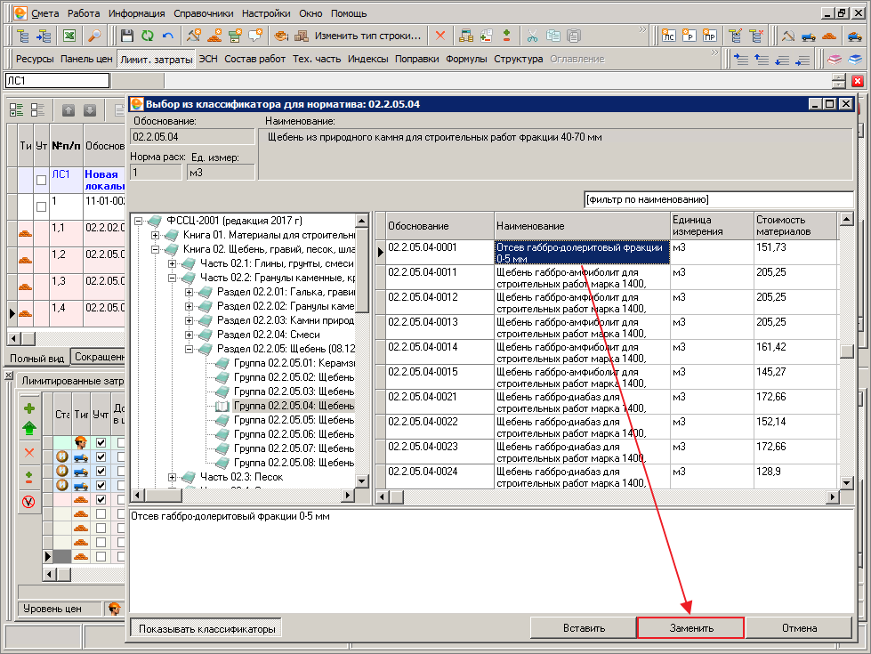Viewport: 871px width, 654px height.
Task: Tick the checkbox in the ЛС1 row
Action: pyautogui.click(x=41, y=180)
